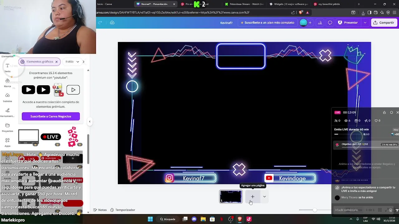399x224 pixels.
Task: Select the white frame graphic element
Action: (x=28, y=137)
